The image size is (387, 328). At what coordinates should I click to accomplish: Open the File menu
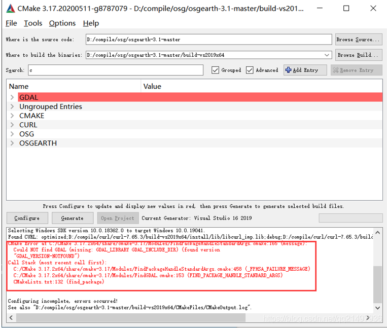[x=11, y=23]
